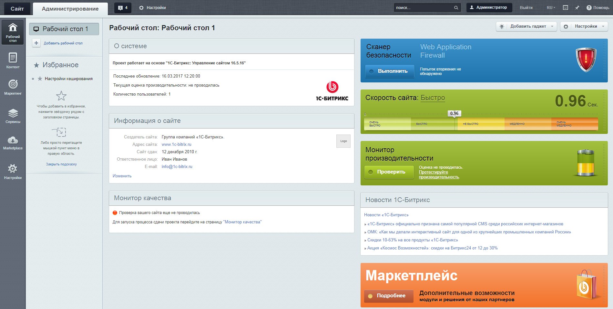Viewport: 613px width, 309px height.
Task: Open the Marketplace sidebar section
Action: coord(13,143)
